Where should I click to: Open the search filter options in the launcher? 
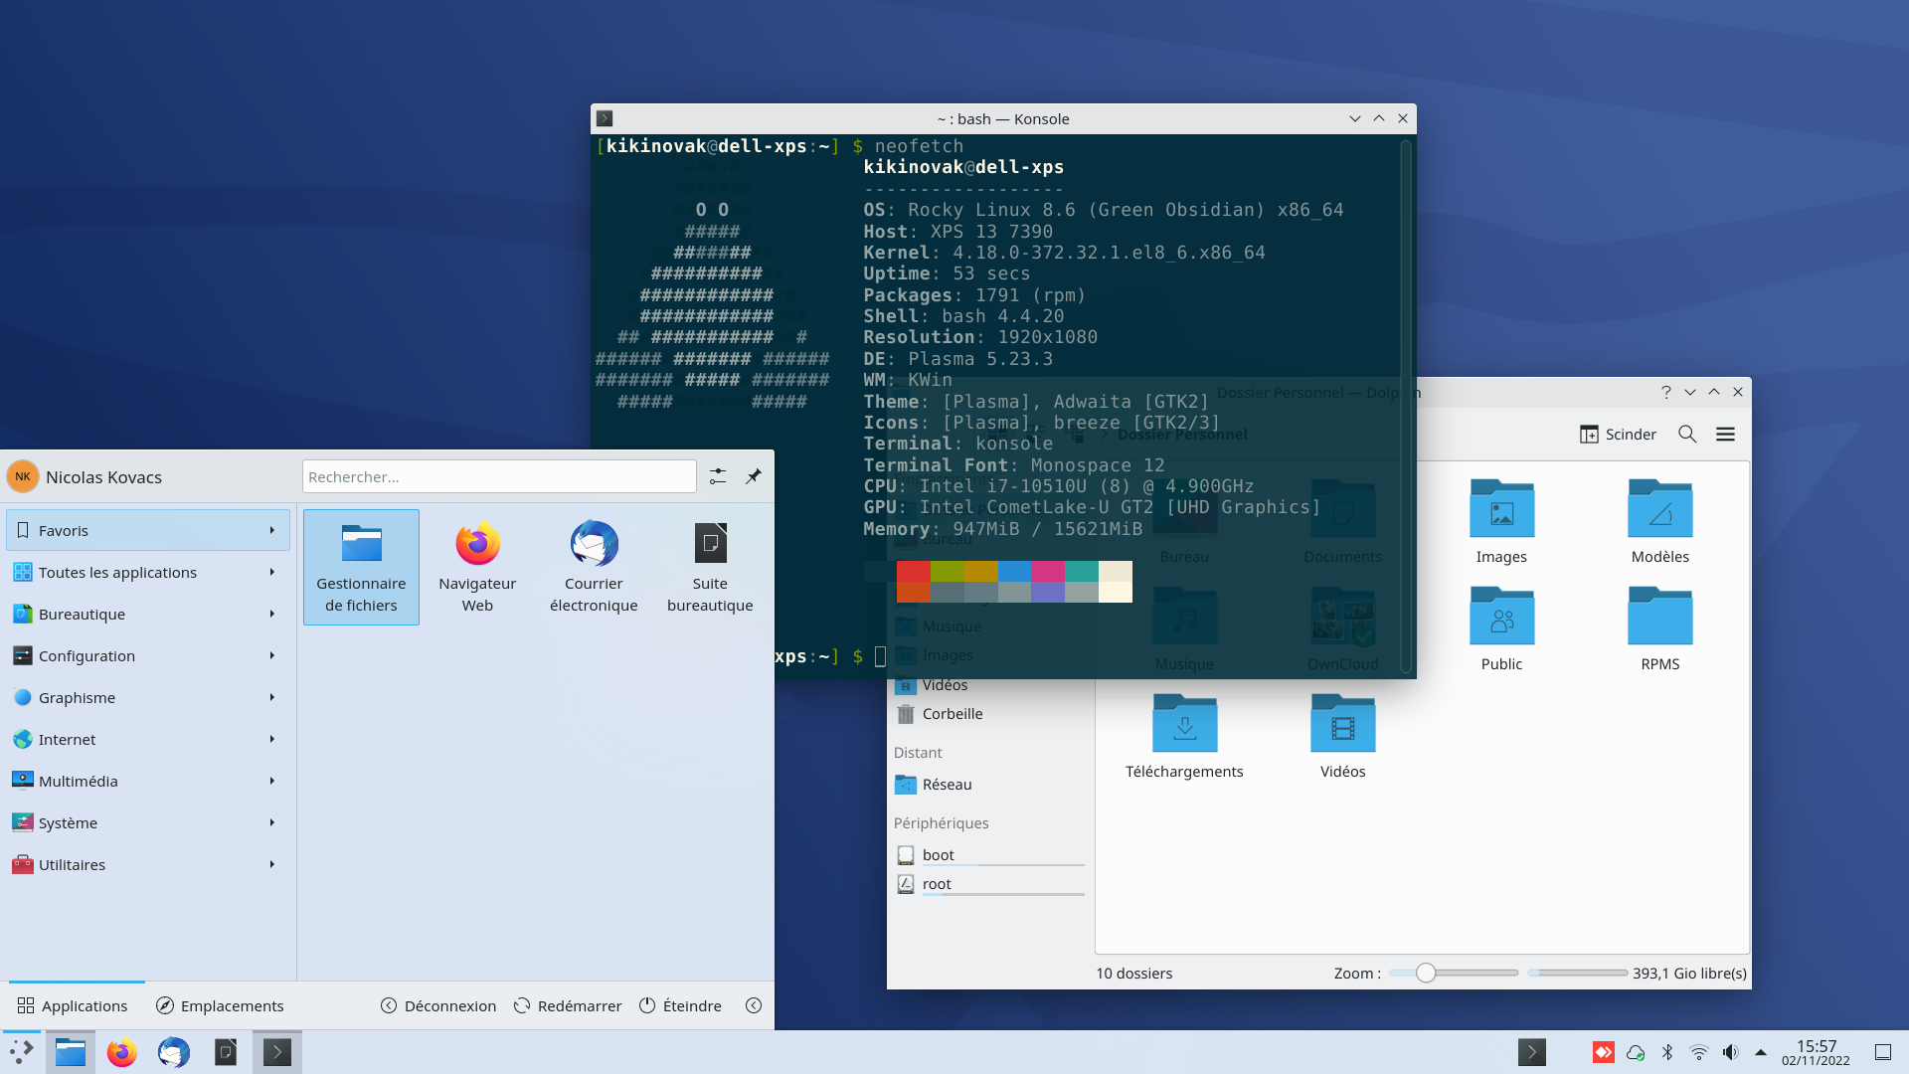click(x=718, y=476)
